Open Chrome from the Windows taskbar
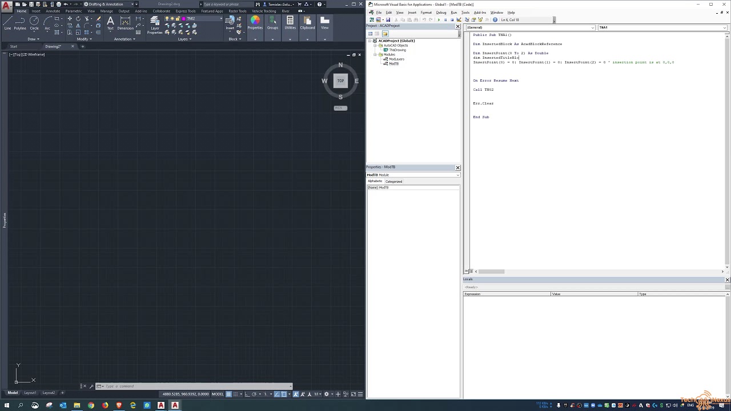731x411 pixels. 91,405
